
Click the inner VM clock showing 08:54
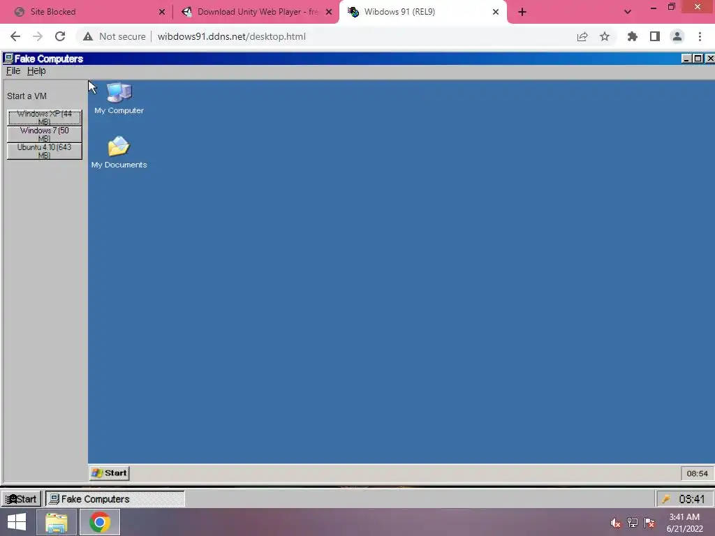[698, 474]
